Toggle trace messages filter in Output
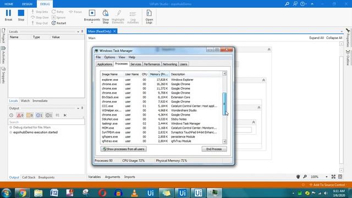This screenshot has height=198, width=352. pos(49,115)
